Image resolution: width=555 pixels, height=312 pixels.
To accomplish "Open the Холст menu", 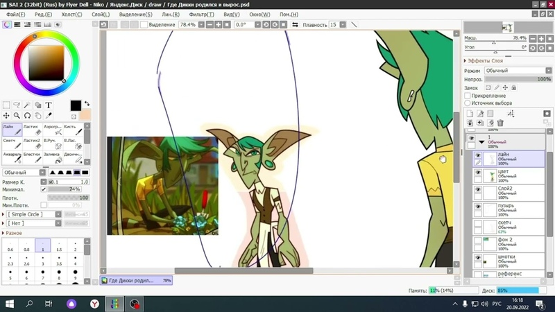I will pyautogui.click(x=71, y=15).
